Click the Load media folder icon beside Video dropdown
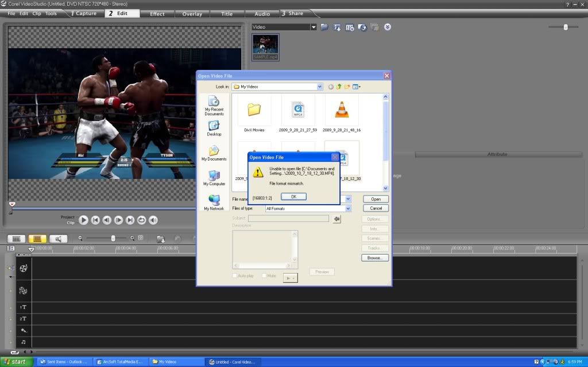This screenshot has width=588, height=367. click(324, 27)
